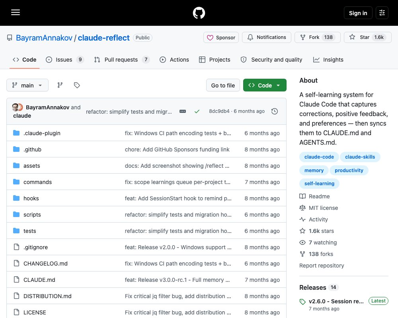
Task: Open the Issues tab
Action: 65,60
